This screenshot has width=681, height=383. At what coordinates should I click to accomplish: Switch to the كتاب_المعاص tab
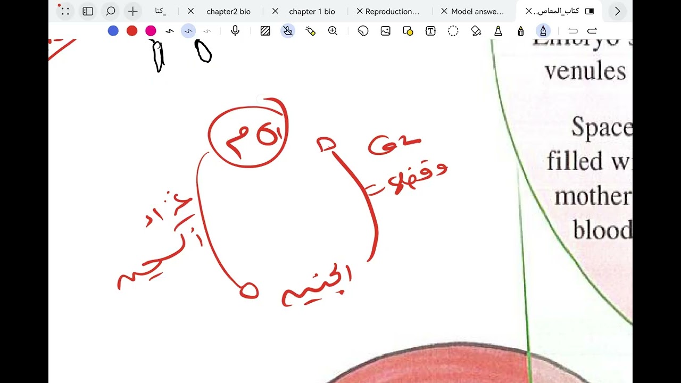pyautogui.click(x=556, y=11)
